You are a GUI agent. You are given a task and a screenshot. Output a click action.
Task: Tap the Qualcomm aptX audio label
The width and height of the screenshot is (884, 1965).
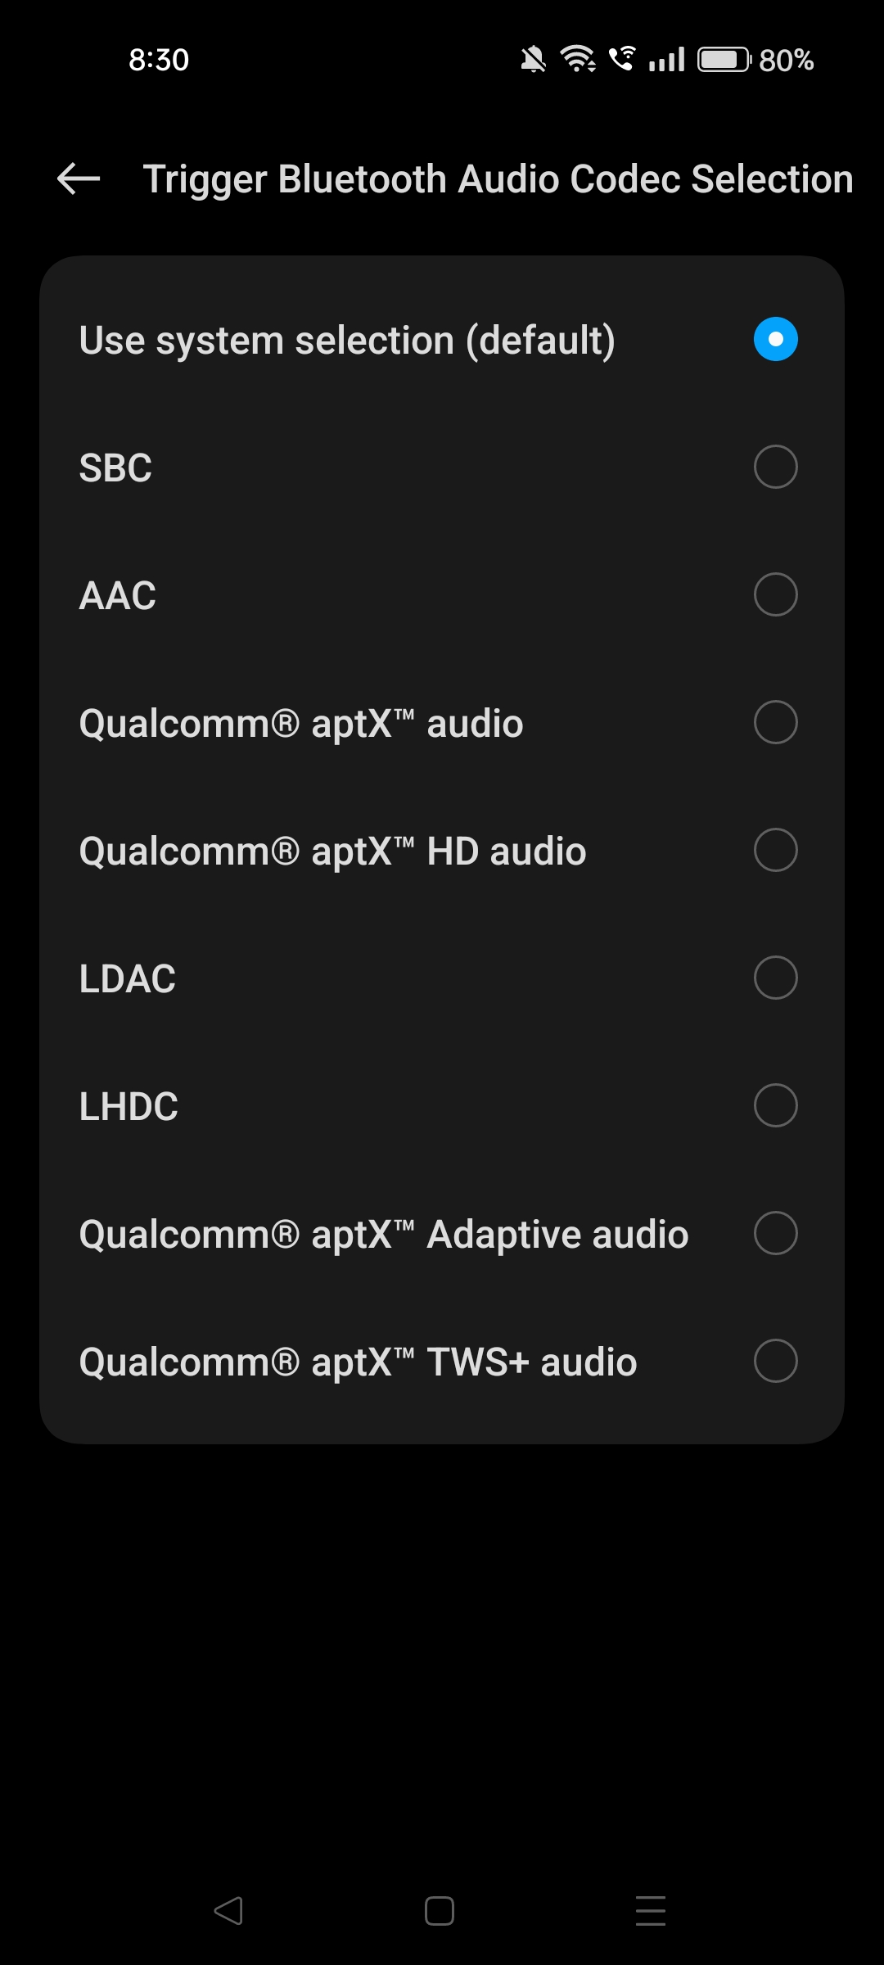point(300,723)
